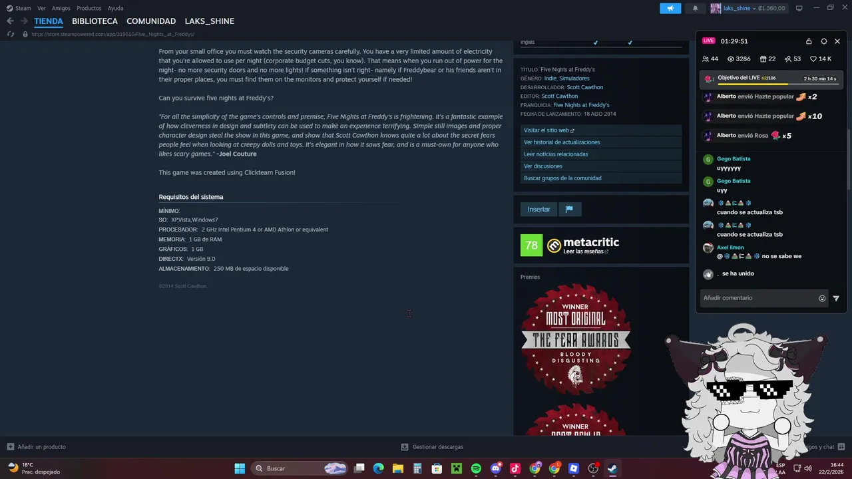852x479 pixels.
Task: Open the Ver menu
Action: point(41,8)
